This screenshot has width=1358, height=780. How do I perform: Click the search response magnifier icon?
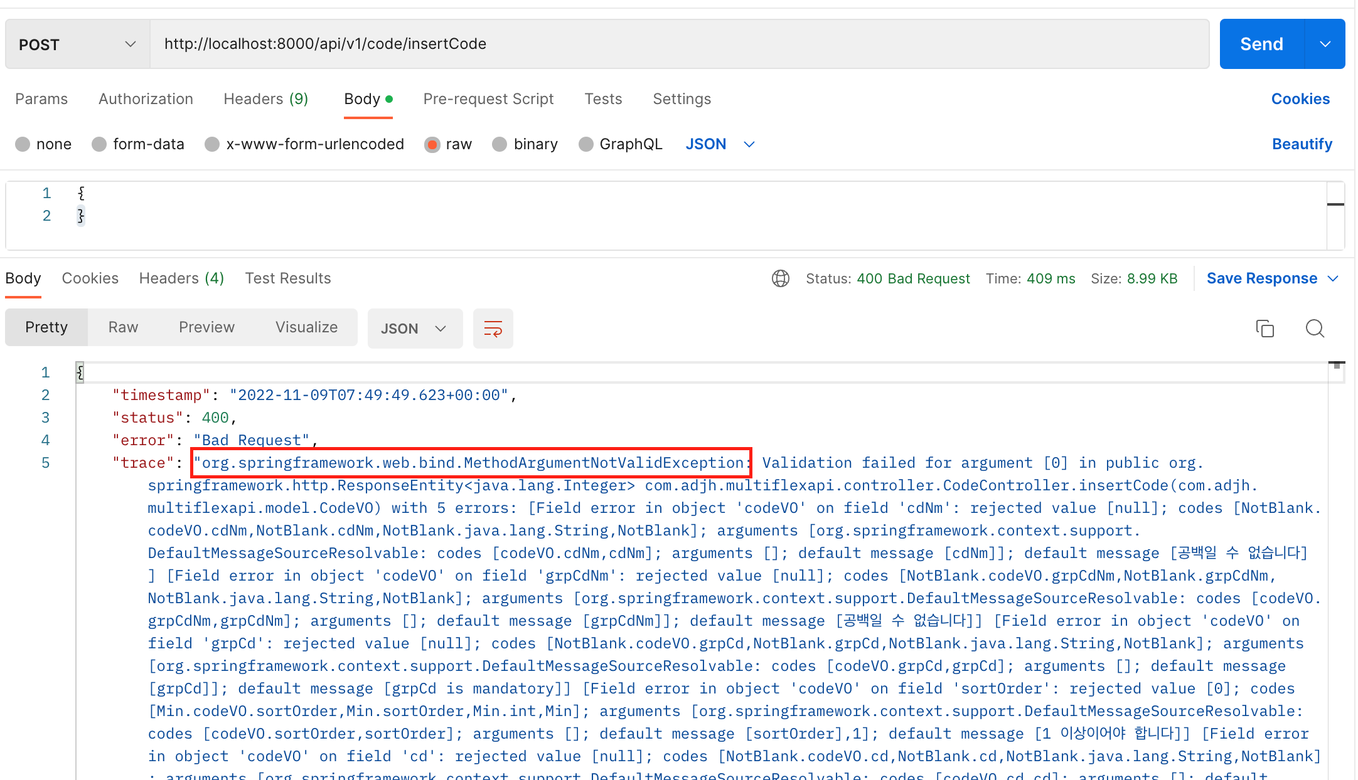tap(1315, 329)
